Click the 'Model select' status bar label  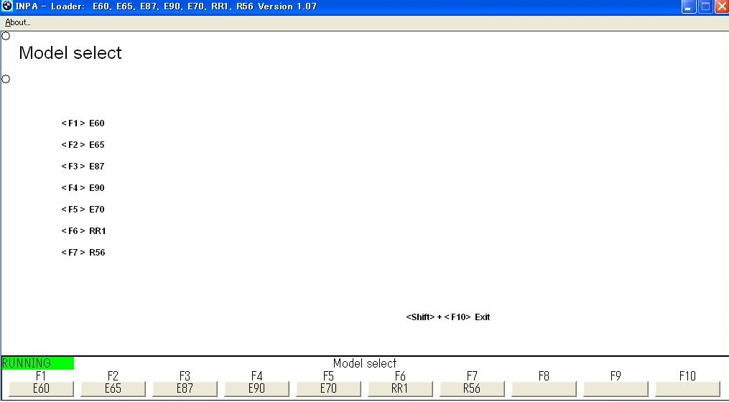tap(365, 363)
